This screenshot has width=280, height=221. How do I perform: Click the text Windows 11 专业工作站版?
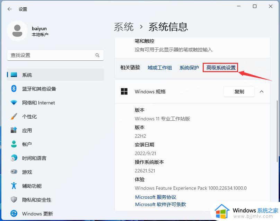[162, 119]
